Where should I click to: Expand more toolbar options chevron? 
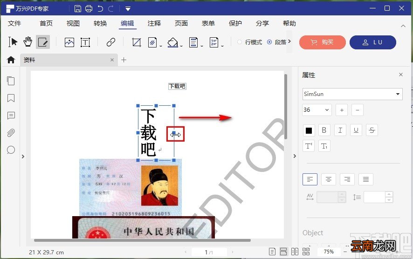coord(289,41)
